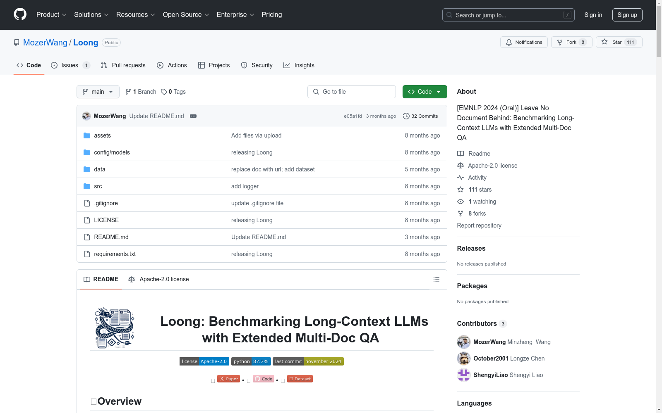Click MozerWang avatar in commit row

pos(86,116)
